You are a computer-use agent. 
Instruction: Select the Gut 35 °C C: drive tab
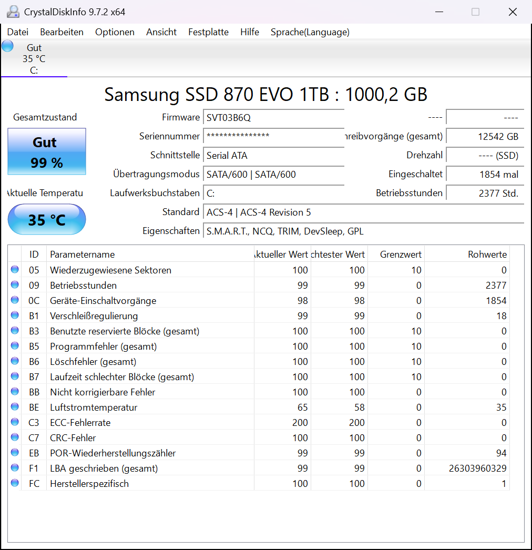[34, 58]
